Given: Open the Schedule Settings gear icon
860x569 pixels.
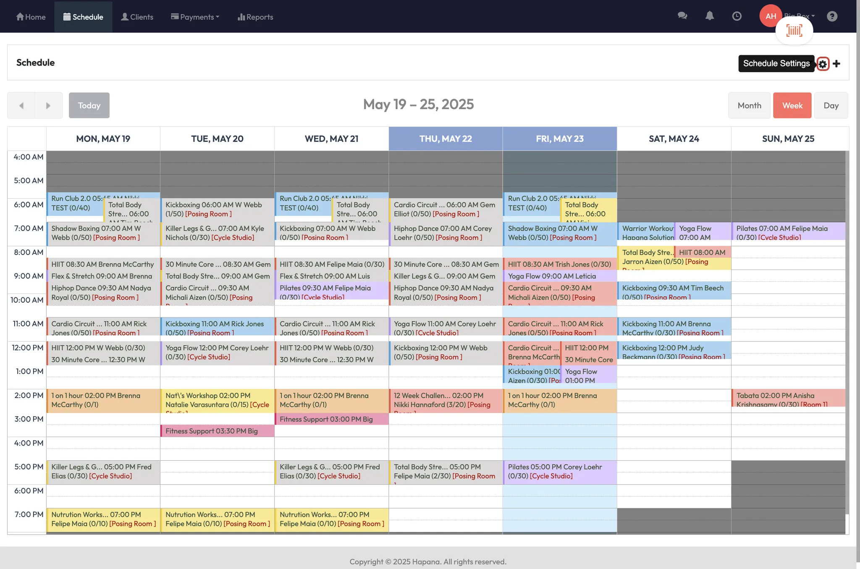Looking at the screenshot, I should (x=823, y=64).
